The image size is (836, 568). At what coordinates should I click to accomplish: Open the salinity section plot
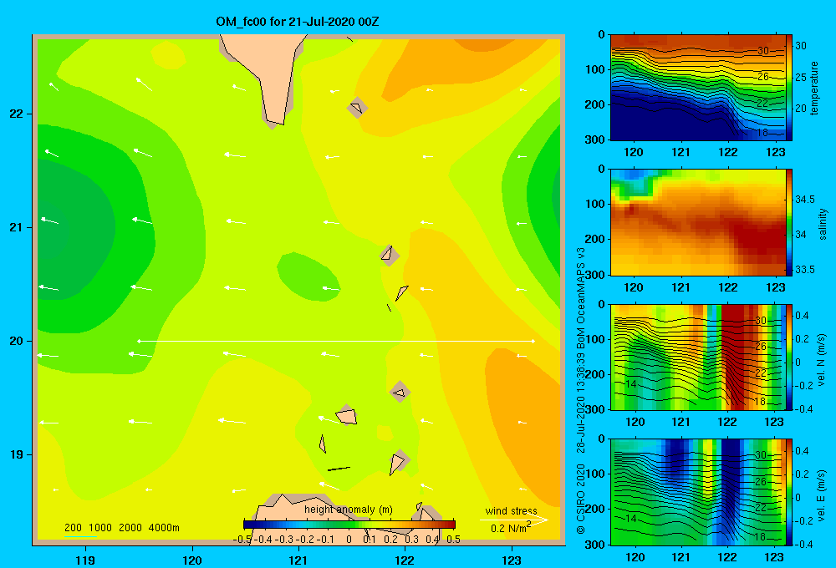coord(697,222)
